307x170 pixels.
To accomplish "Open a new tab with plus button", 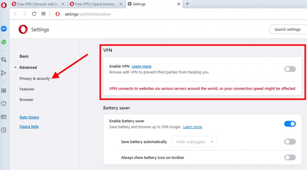I will (187, 4).
